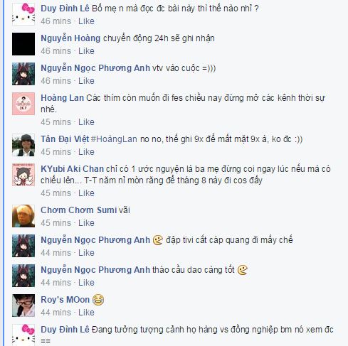Click the emoticon after 'tháo cầu dao càng tốt'
348x346 pixels.
[x=243, y=270]
